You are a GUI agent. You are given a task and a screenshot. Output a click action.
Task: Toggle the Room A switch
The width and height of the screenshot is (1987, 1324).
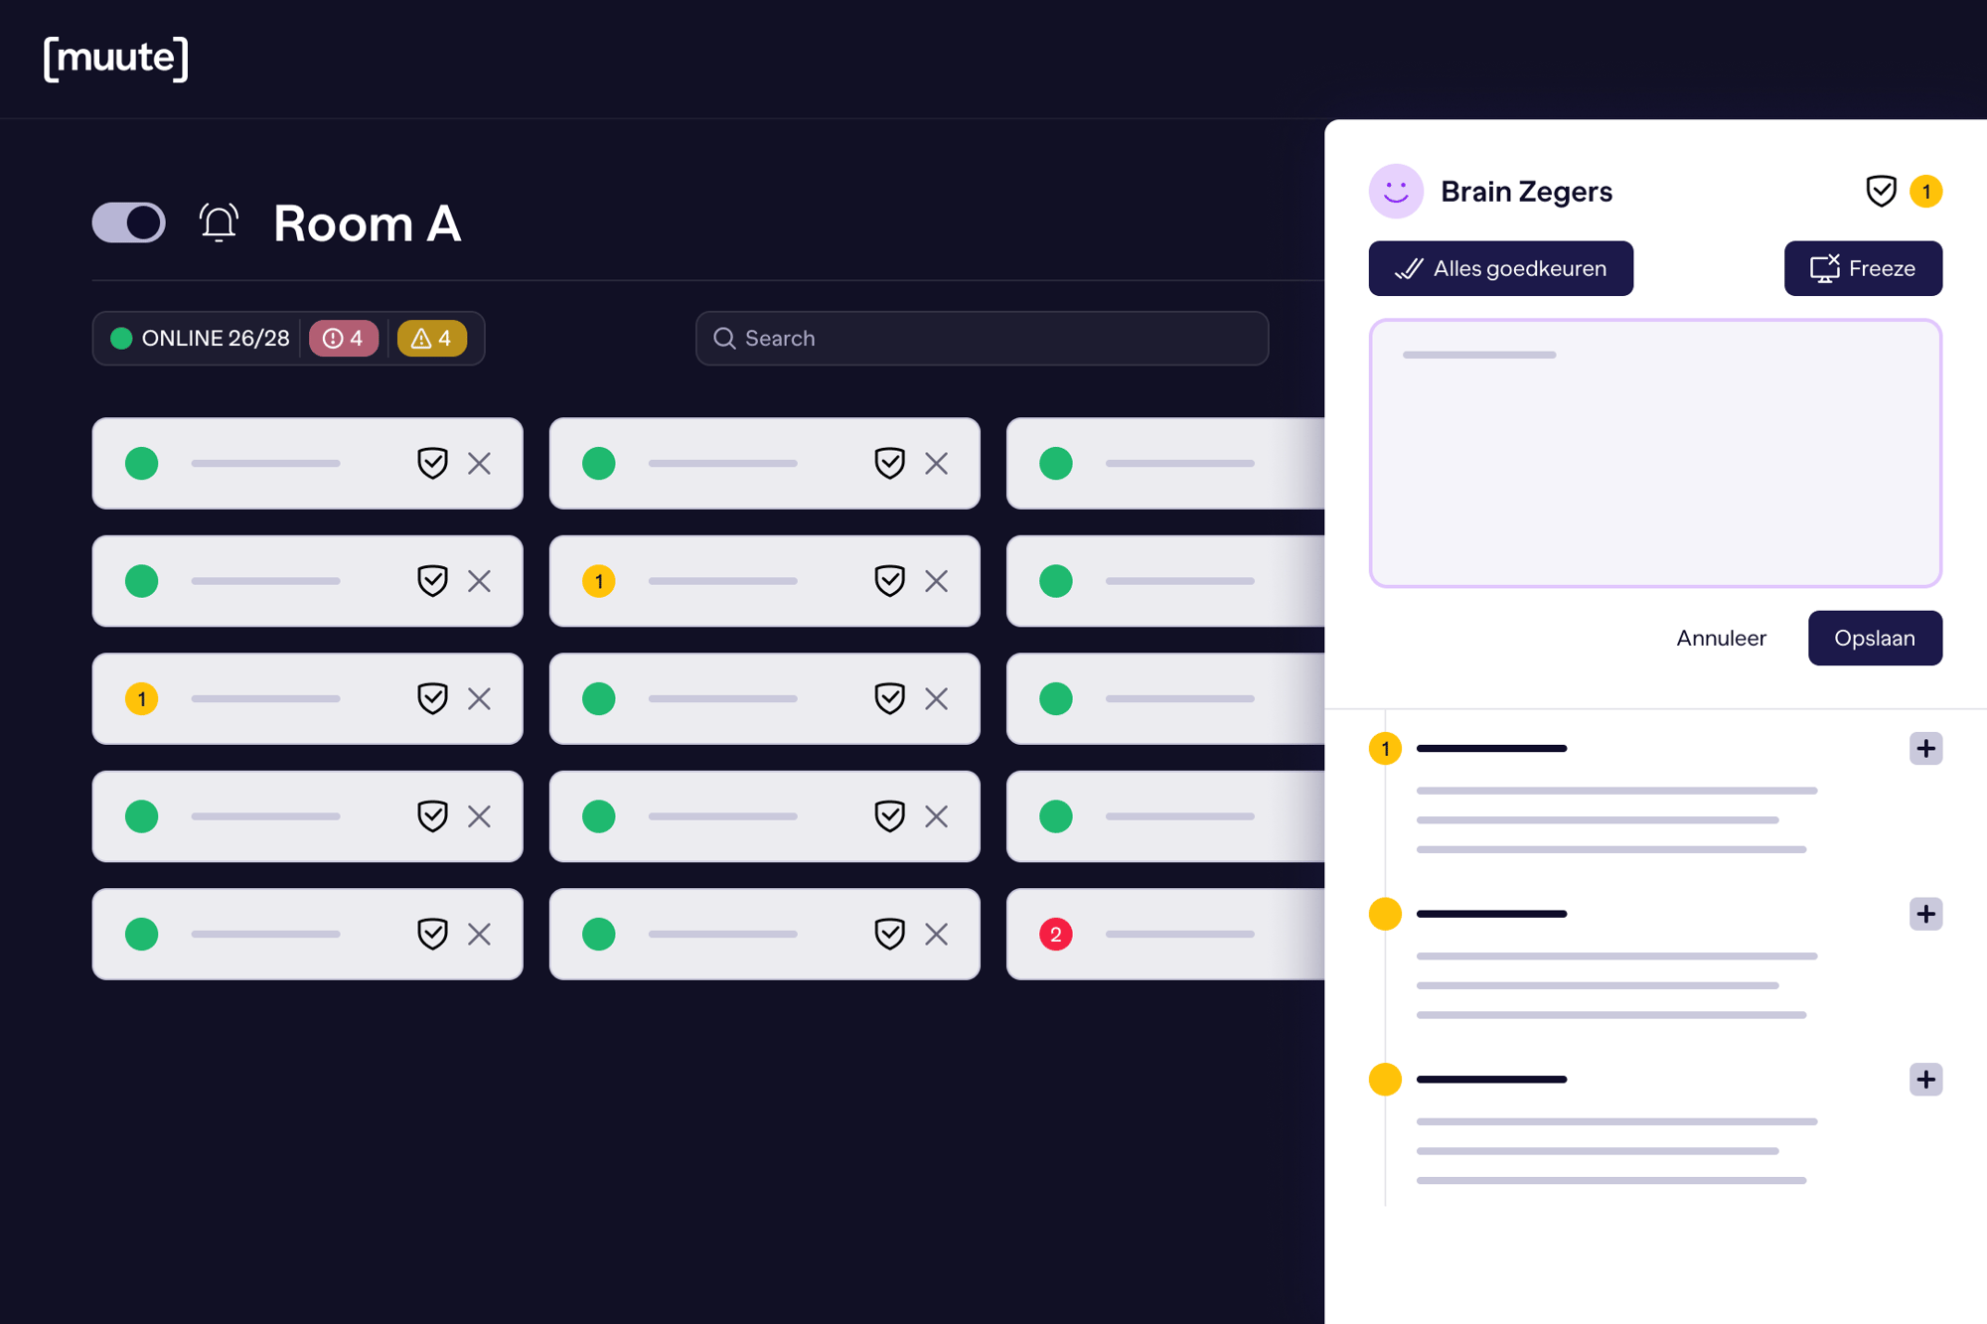[x=129, y=222]
